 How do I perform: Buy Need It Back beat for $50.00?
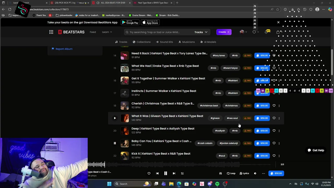point(262,55)
